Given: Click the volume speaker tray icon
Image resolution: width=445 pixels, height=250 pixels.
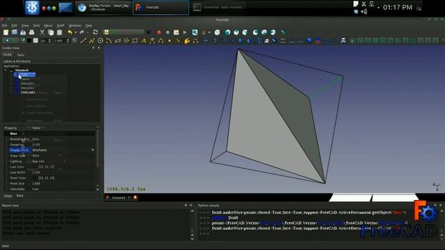Looking at the screenshot, I should coord(364,12).
